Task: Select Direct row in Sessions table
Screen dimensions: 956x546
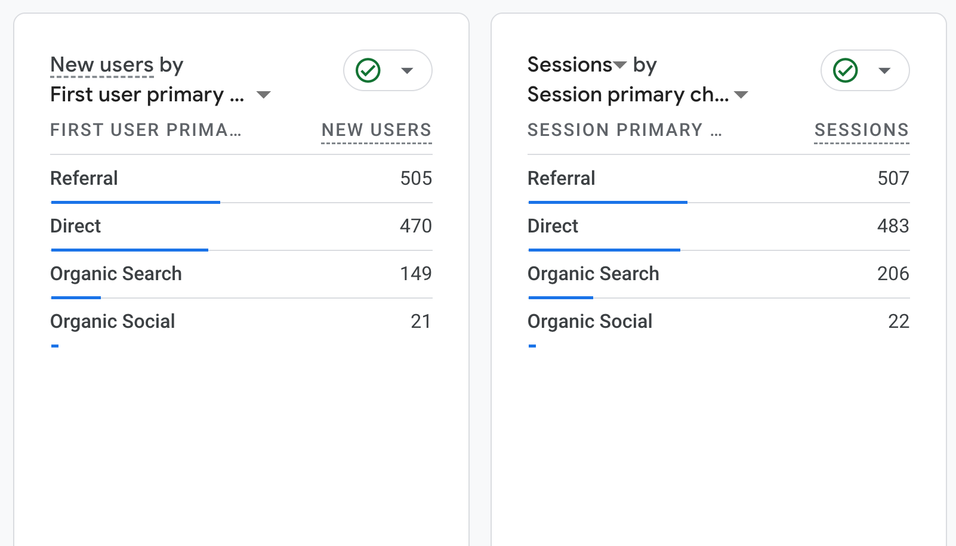Action: [x=553, y=226]
